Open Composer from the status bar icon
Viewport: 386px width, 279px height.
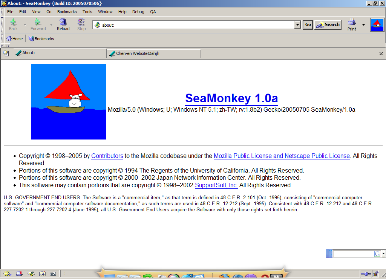point(31,274)
